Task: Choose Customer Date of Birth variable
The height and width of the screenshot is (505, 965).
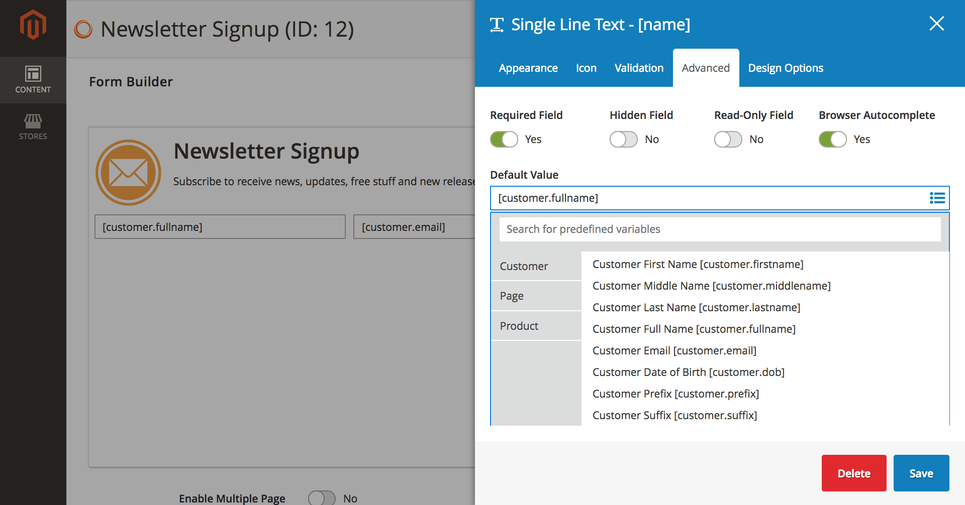Action: 688,372
